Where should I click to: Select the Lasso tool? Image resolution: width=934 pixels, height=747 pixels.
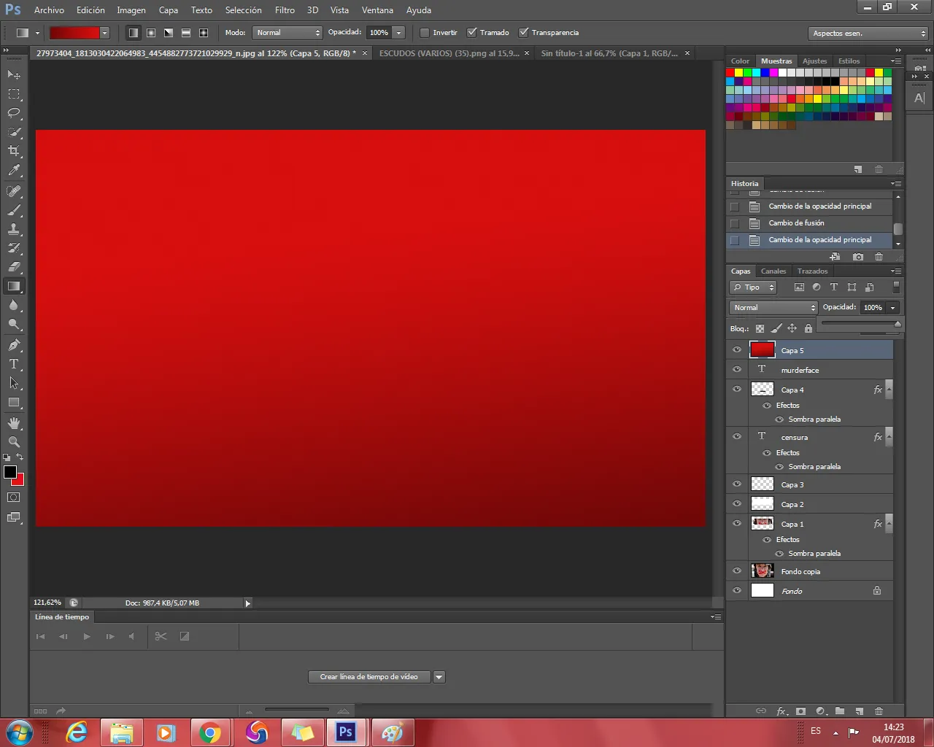[x=14, y=112]
